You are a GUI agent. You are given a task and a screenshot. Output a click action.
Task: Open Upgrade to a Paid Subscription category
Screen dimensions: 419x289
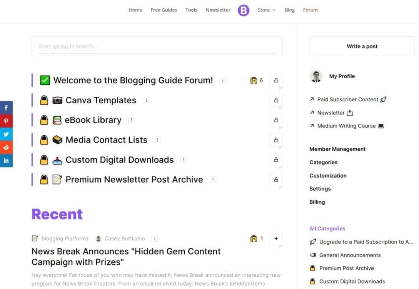[366, 242]
